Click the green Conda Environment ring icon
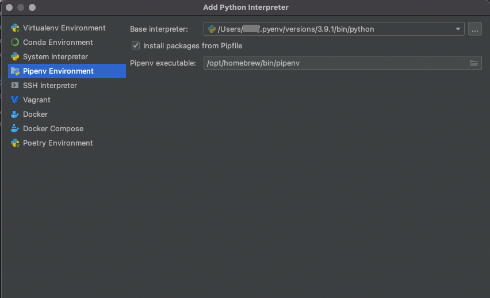 (x=15, y=42)
